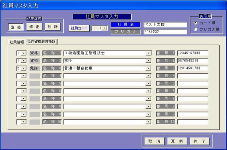Open the type dropdown in row 3
This screenshot has height=150, width=227.
point(24,68)
